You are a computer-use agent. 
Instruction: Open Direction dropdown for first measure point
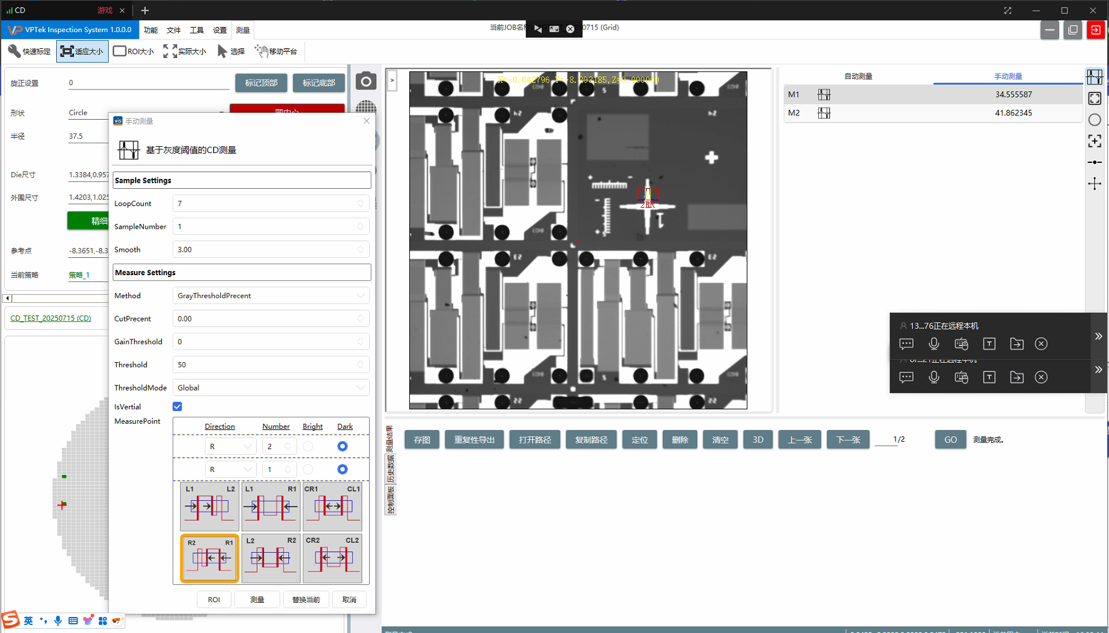pyautogui.click(x=230, y=446)
